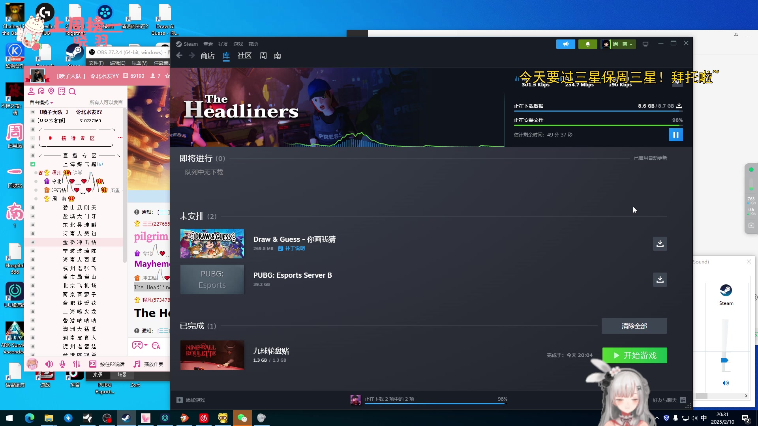Click YY emoji-text icon in chat toolbar
The height and width of the screenshot is (426, 758).
coord(156,345)
